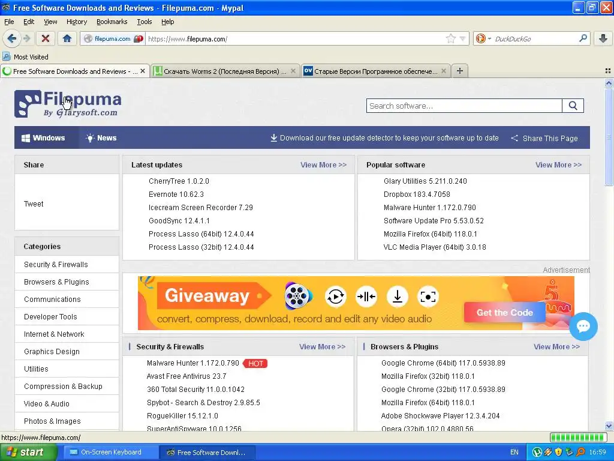Open Developer Tools category
The image size is (614, 461).
[x=67, y=317]
